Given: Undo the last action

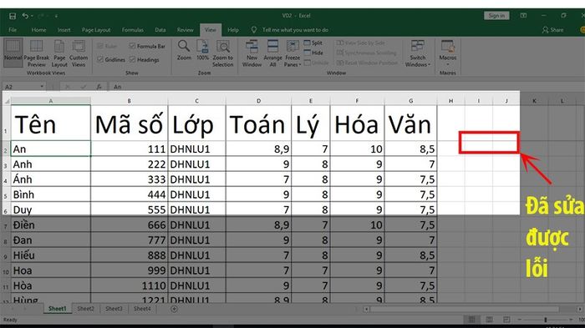Looking at the screenshot, I should pyautogui.click(x=25, y=16).
